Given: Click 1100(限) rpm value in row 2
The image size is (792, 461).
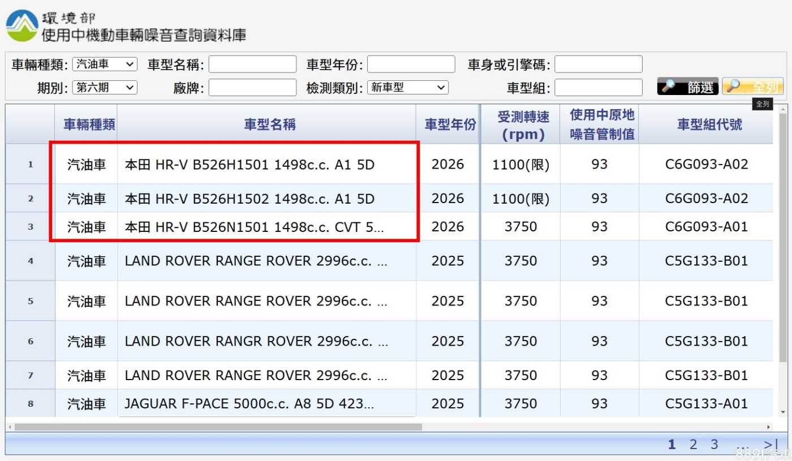Looking at the screenshot, I should tap(521, 199).
